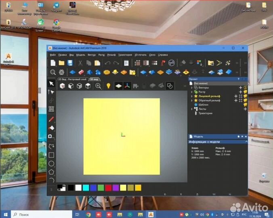Click the red eraser relief tool icon
The height and width of the screenshot is (218, 273).
(x=81, y=72)
